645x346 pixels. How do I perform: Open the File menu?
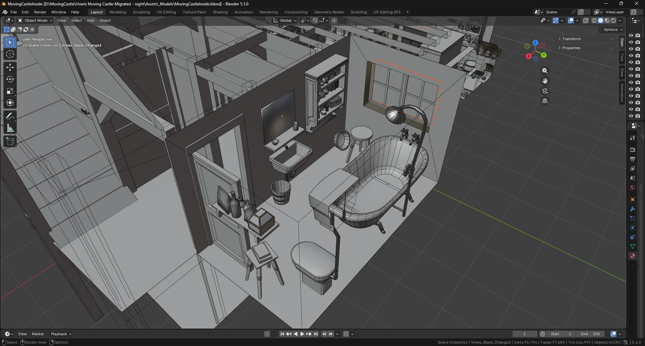pos(14,12)
